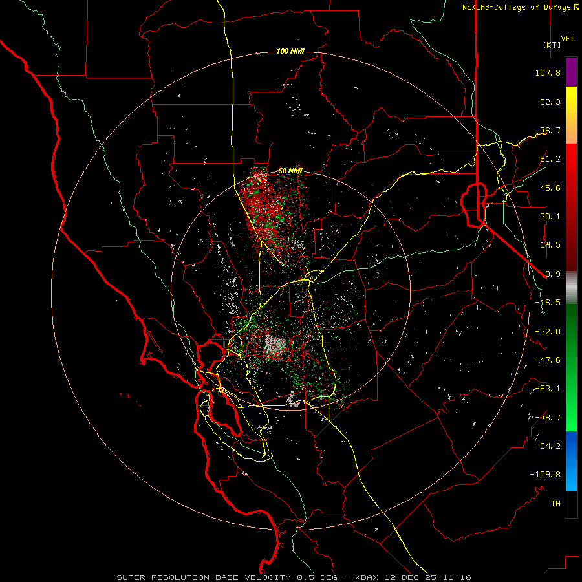Click the gray echo cluster near the radar center
This screenshot has height=582, width=582.
tap(275, 346)
